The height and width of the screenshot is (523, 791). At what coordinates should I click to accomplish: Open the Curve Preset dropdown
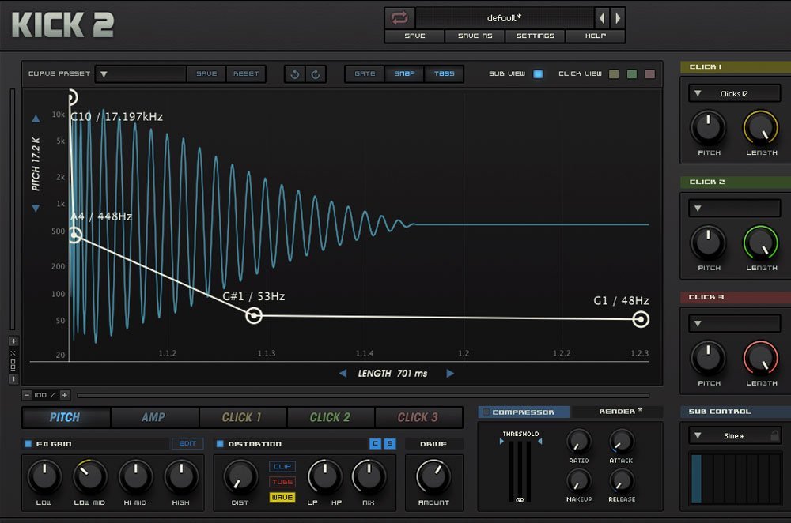(141, 74)
